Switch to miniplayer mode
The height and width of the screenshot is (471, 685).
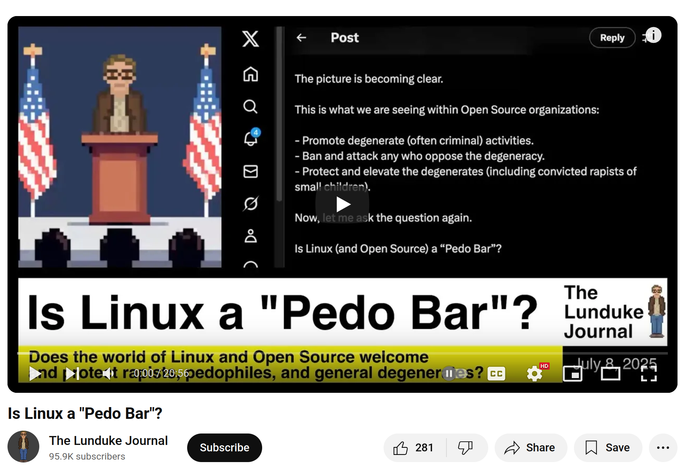pyautogui.click(x=572, y=374)
